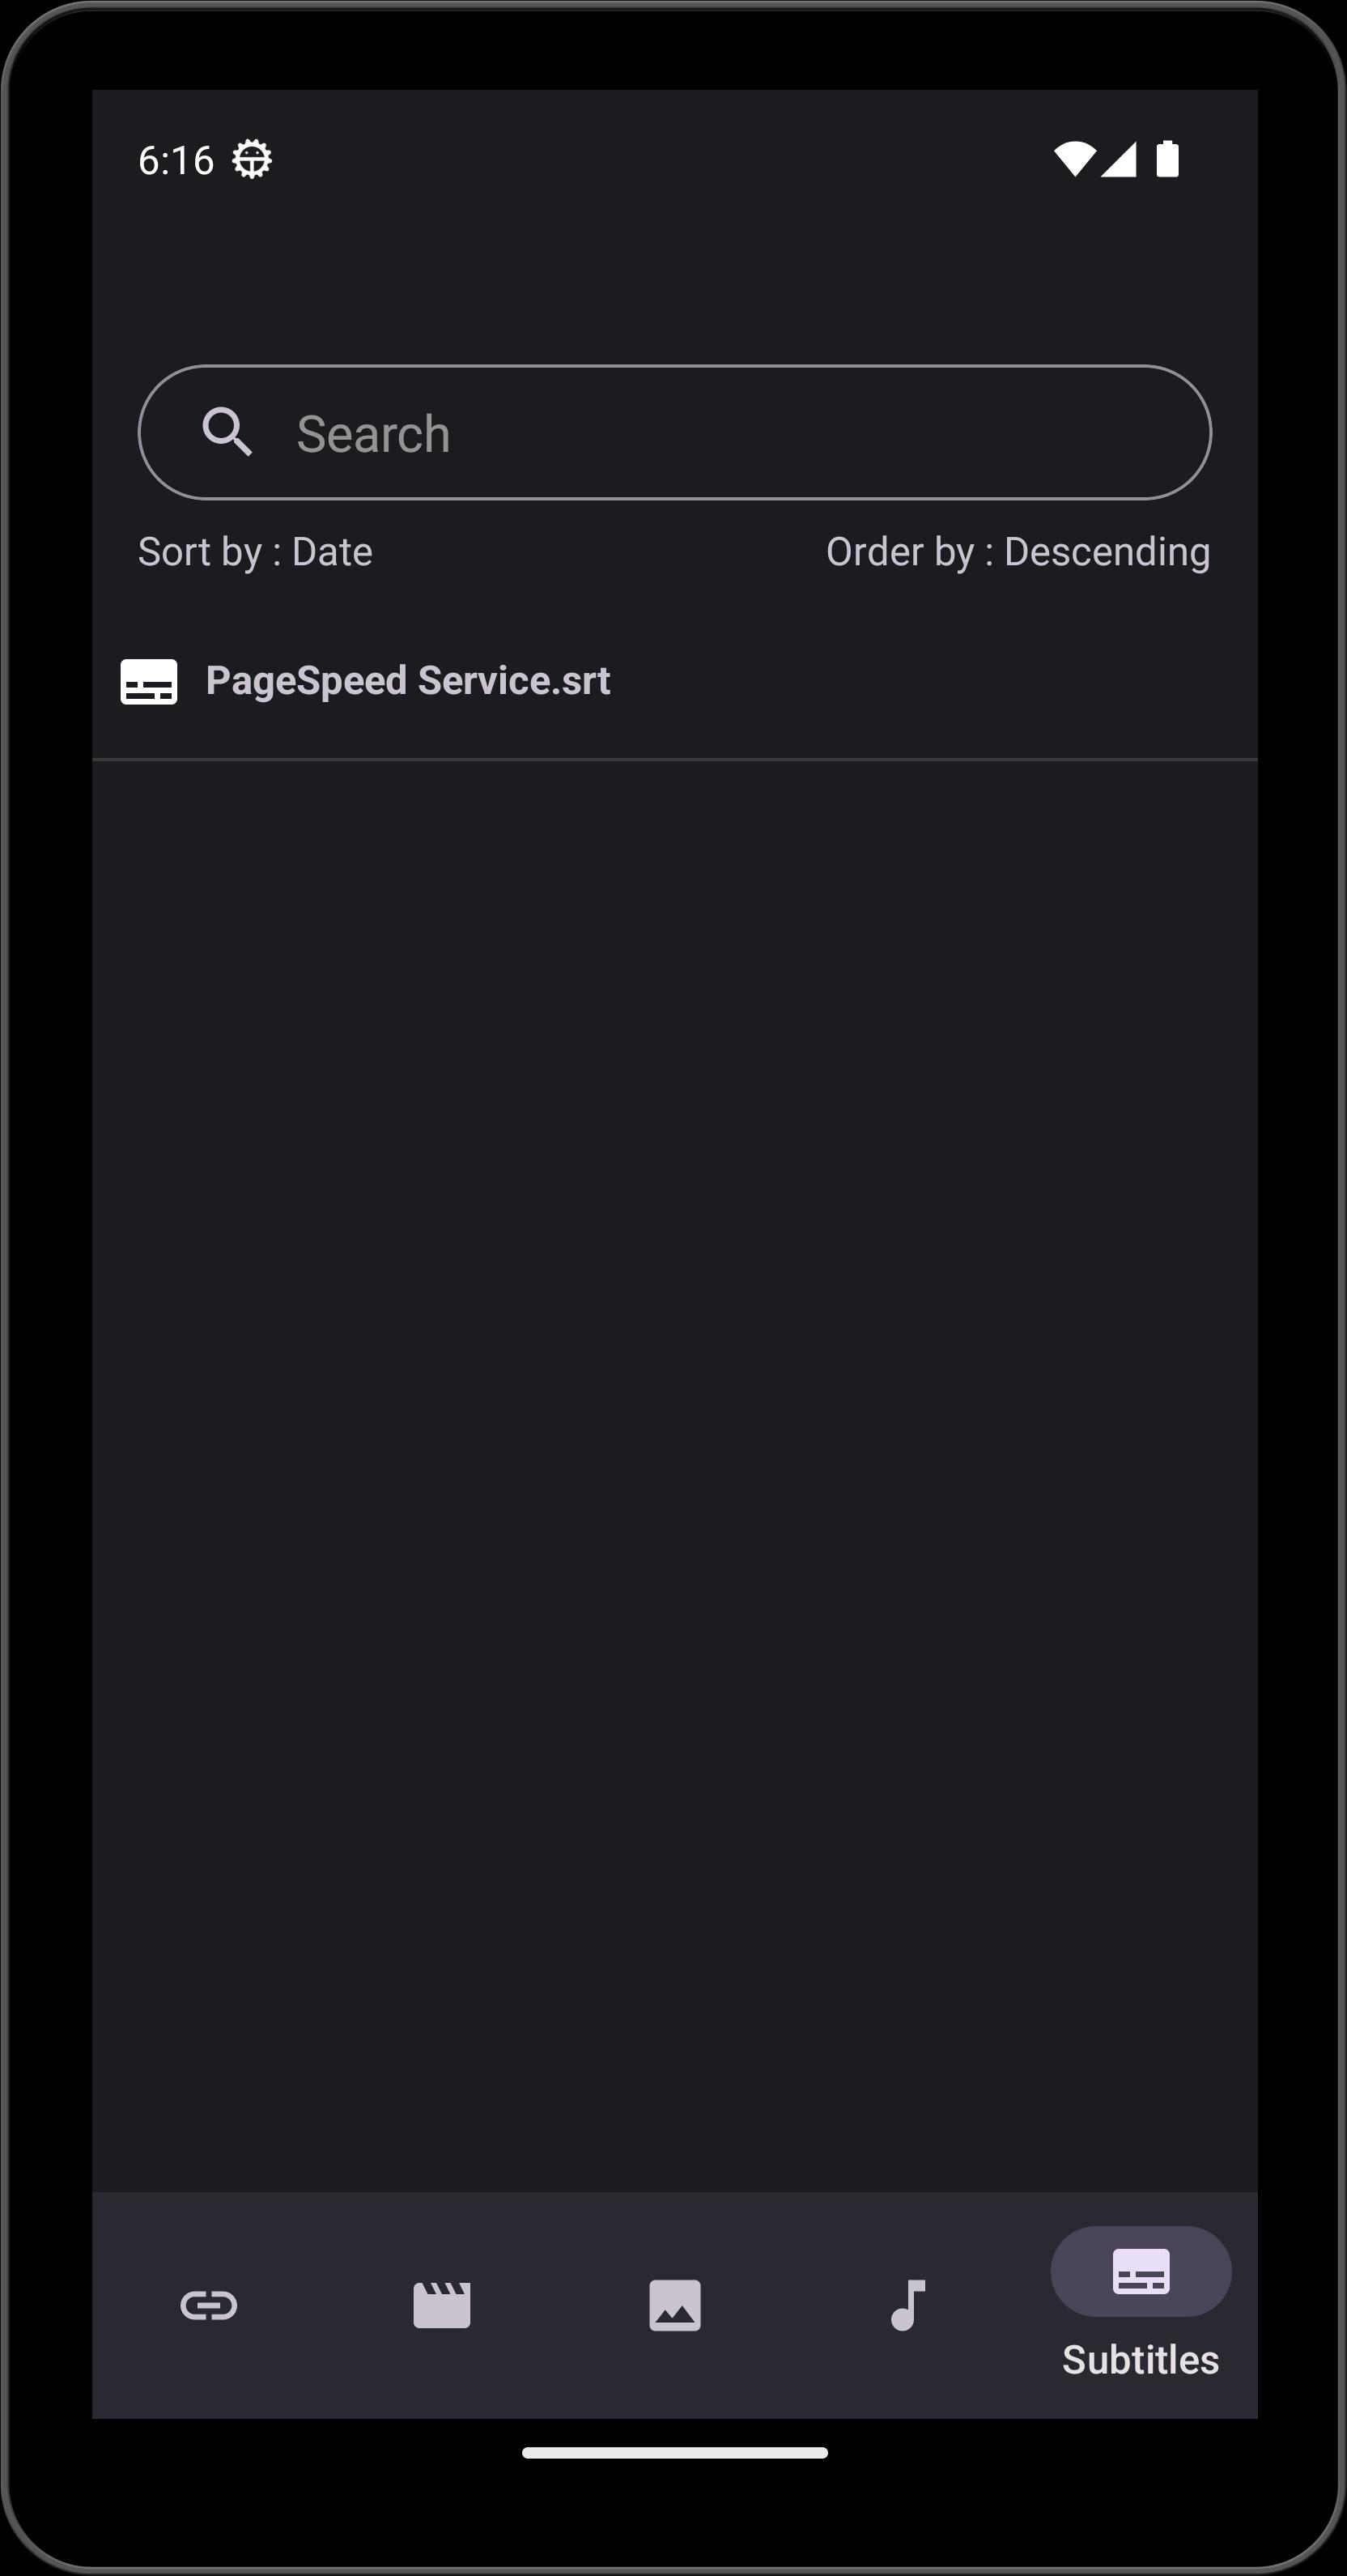1347x2576 pixels.
Task: Tap the subtitle file icon beside PageSpeed Service.srt
Action: 149,681
